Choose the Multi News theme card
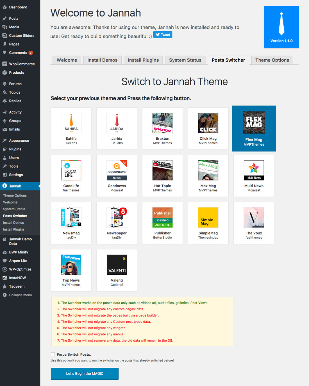 254,176
